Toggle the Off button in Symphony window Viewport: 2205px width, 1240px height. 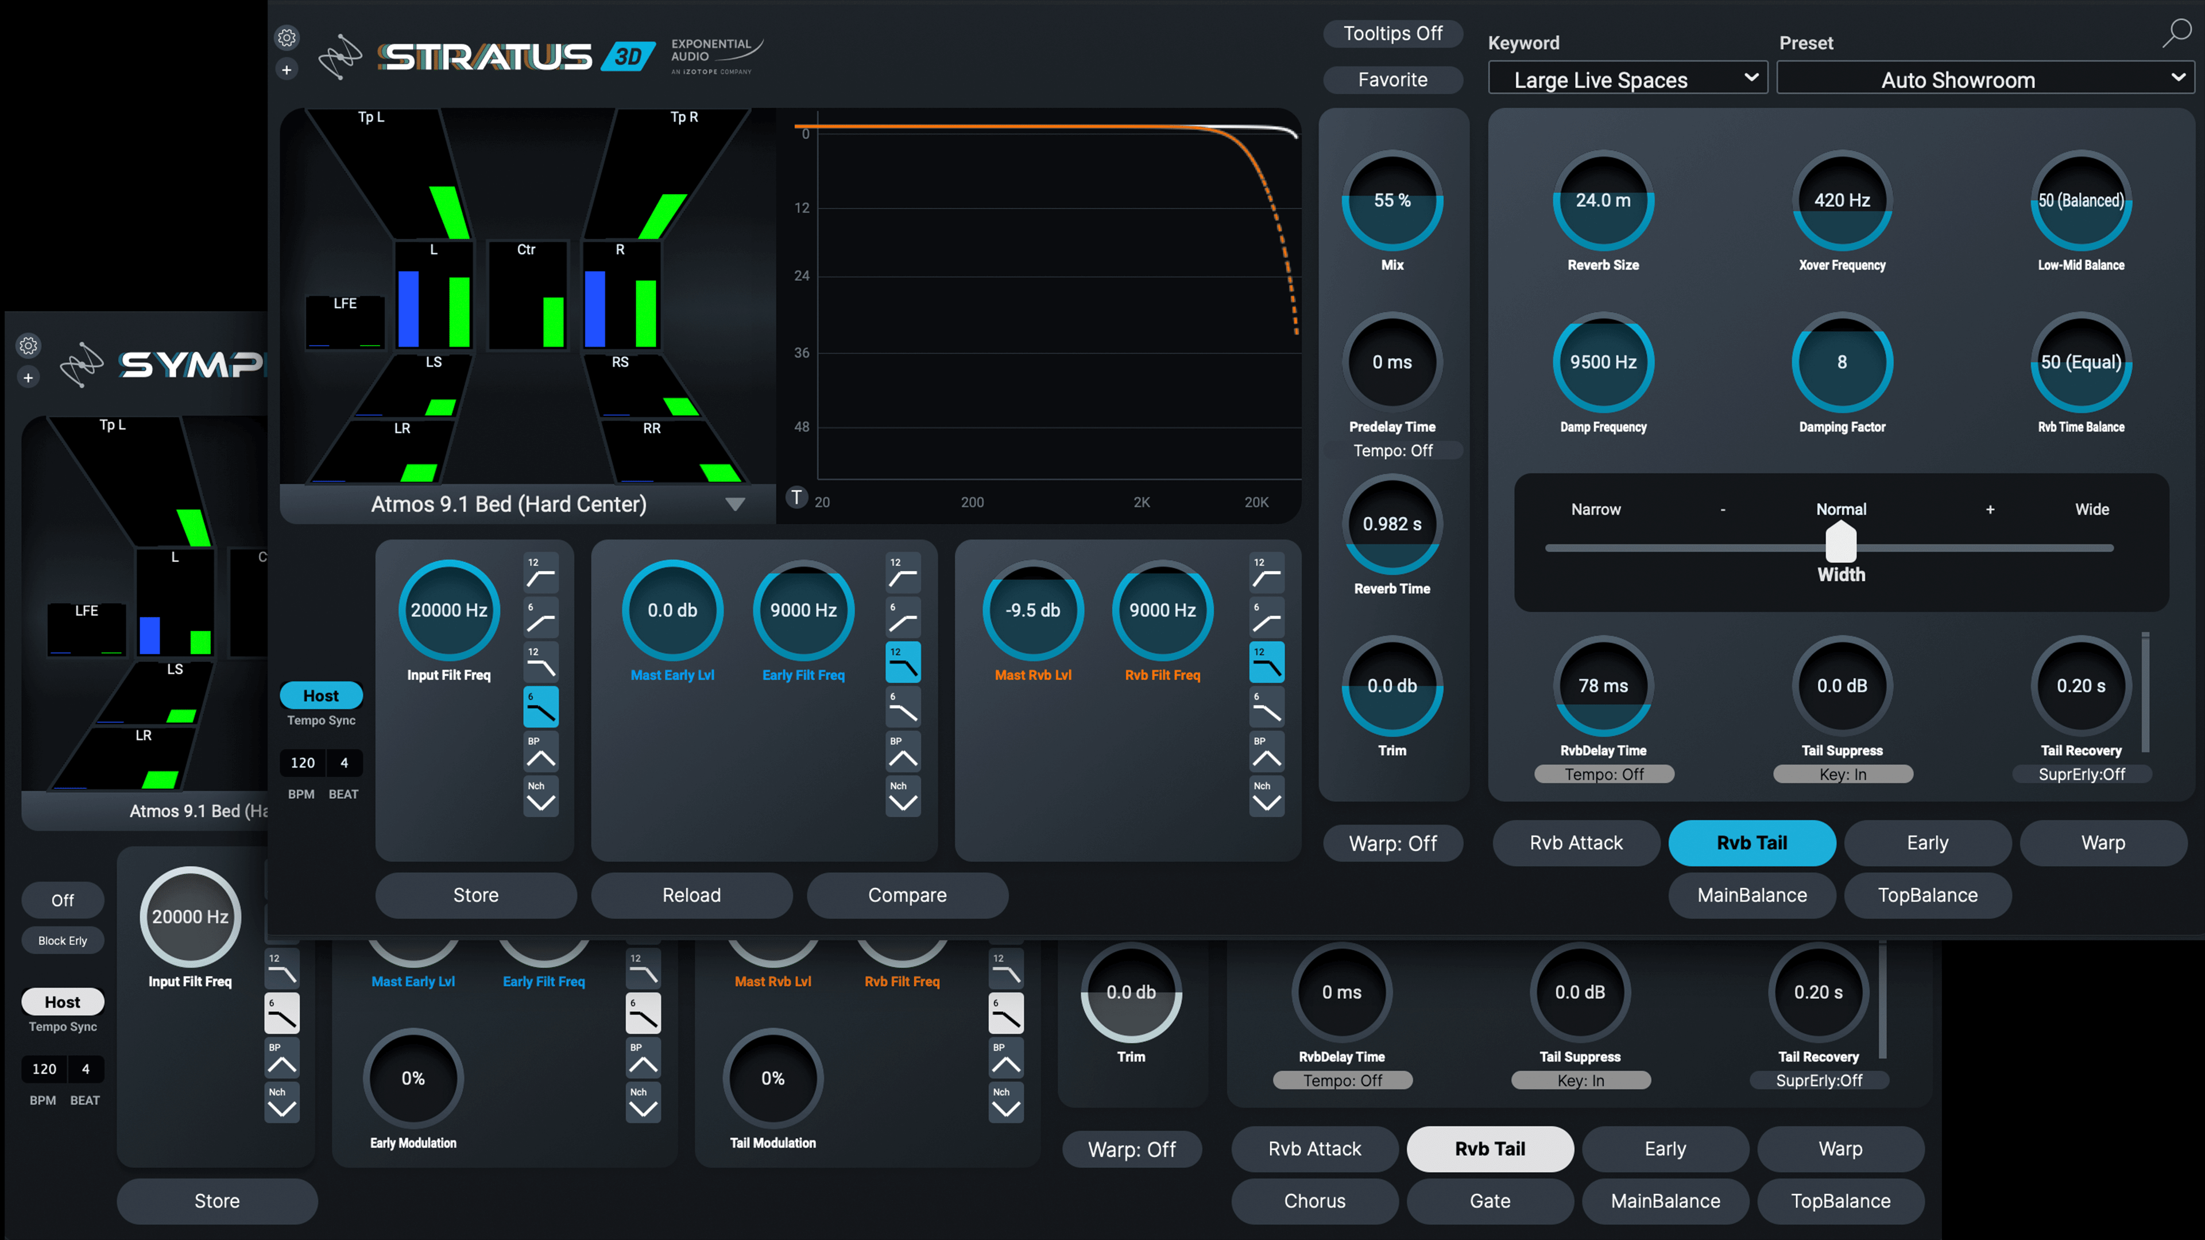(x=63, y=900)
